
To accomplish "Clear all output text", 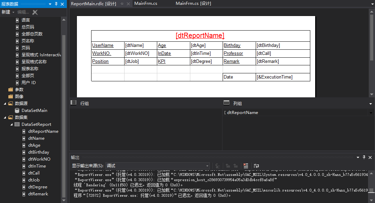I will pos(246,166).
